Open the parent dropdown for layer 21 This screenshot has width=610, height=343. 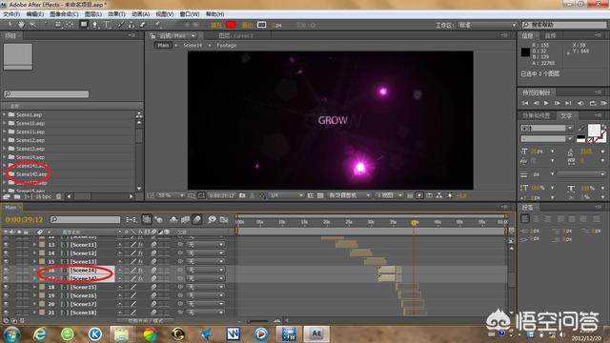click(x=206, y=313)
